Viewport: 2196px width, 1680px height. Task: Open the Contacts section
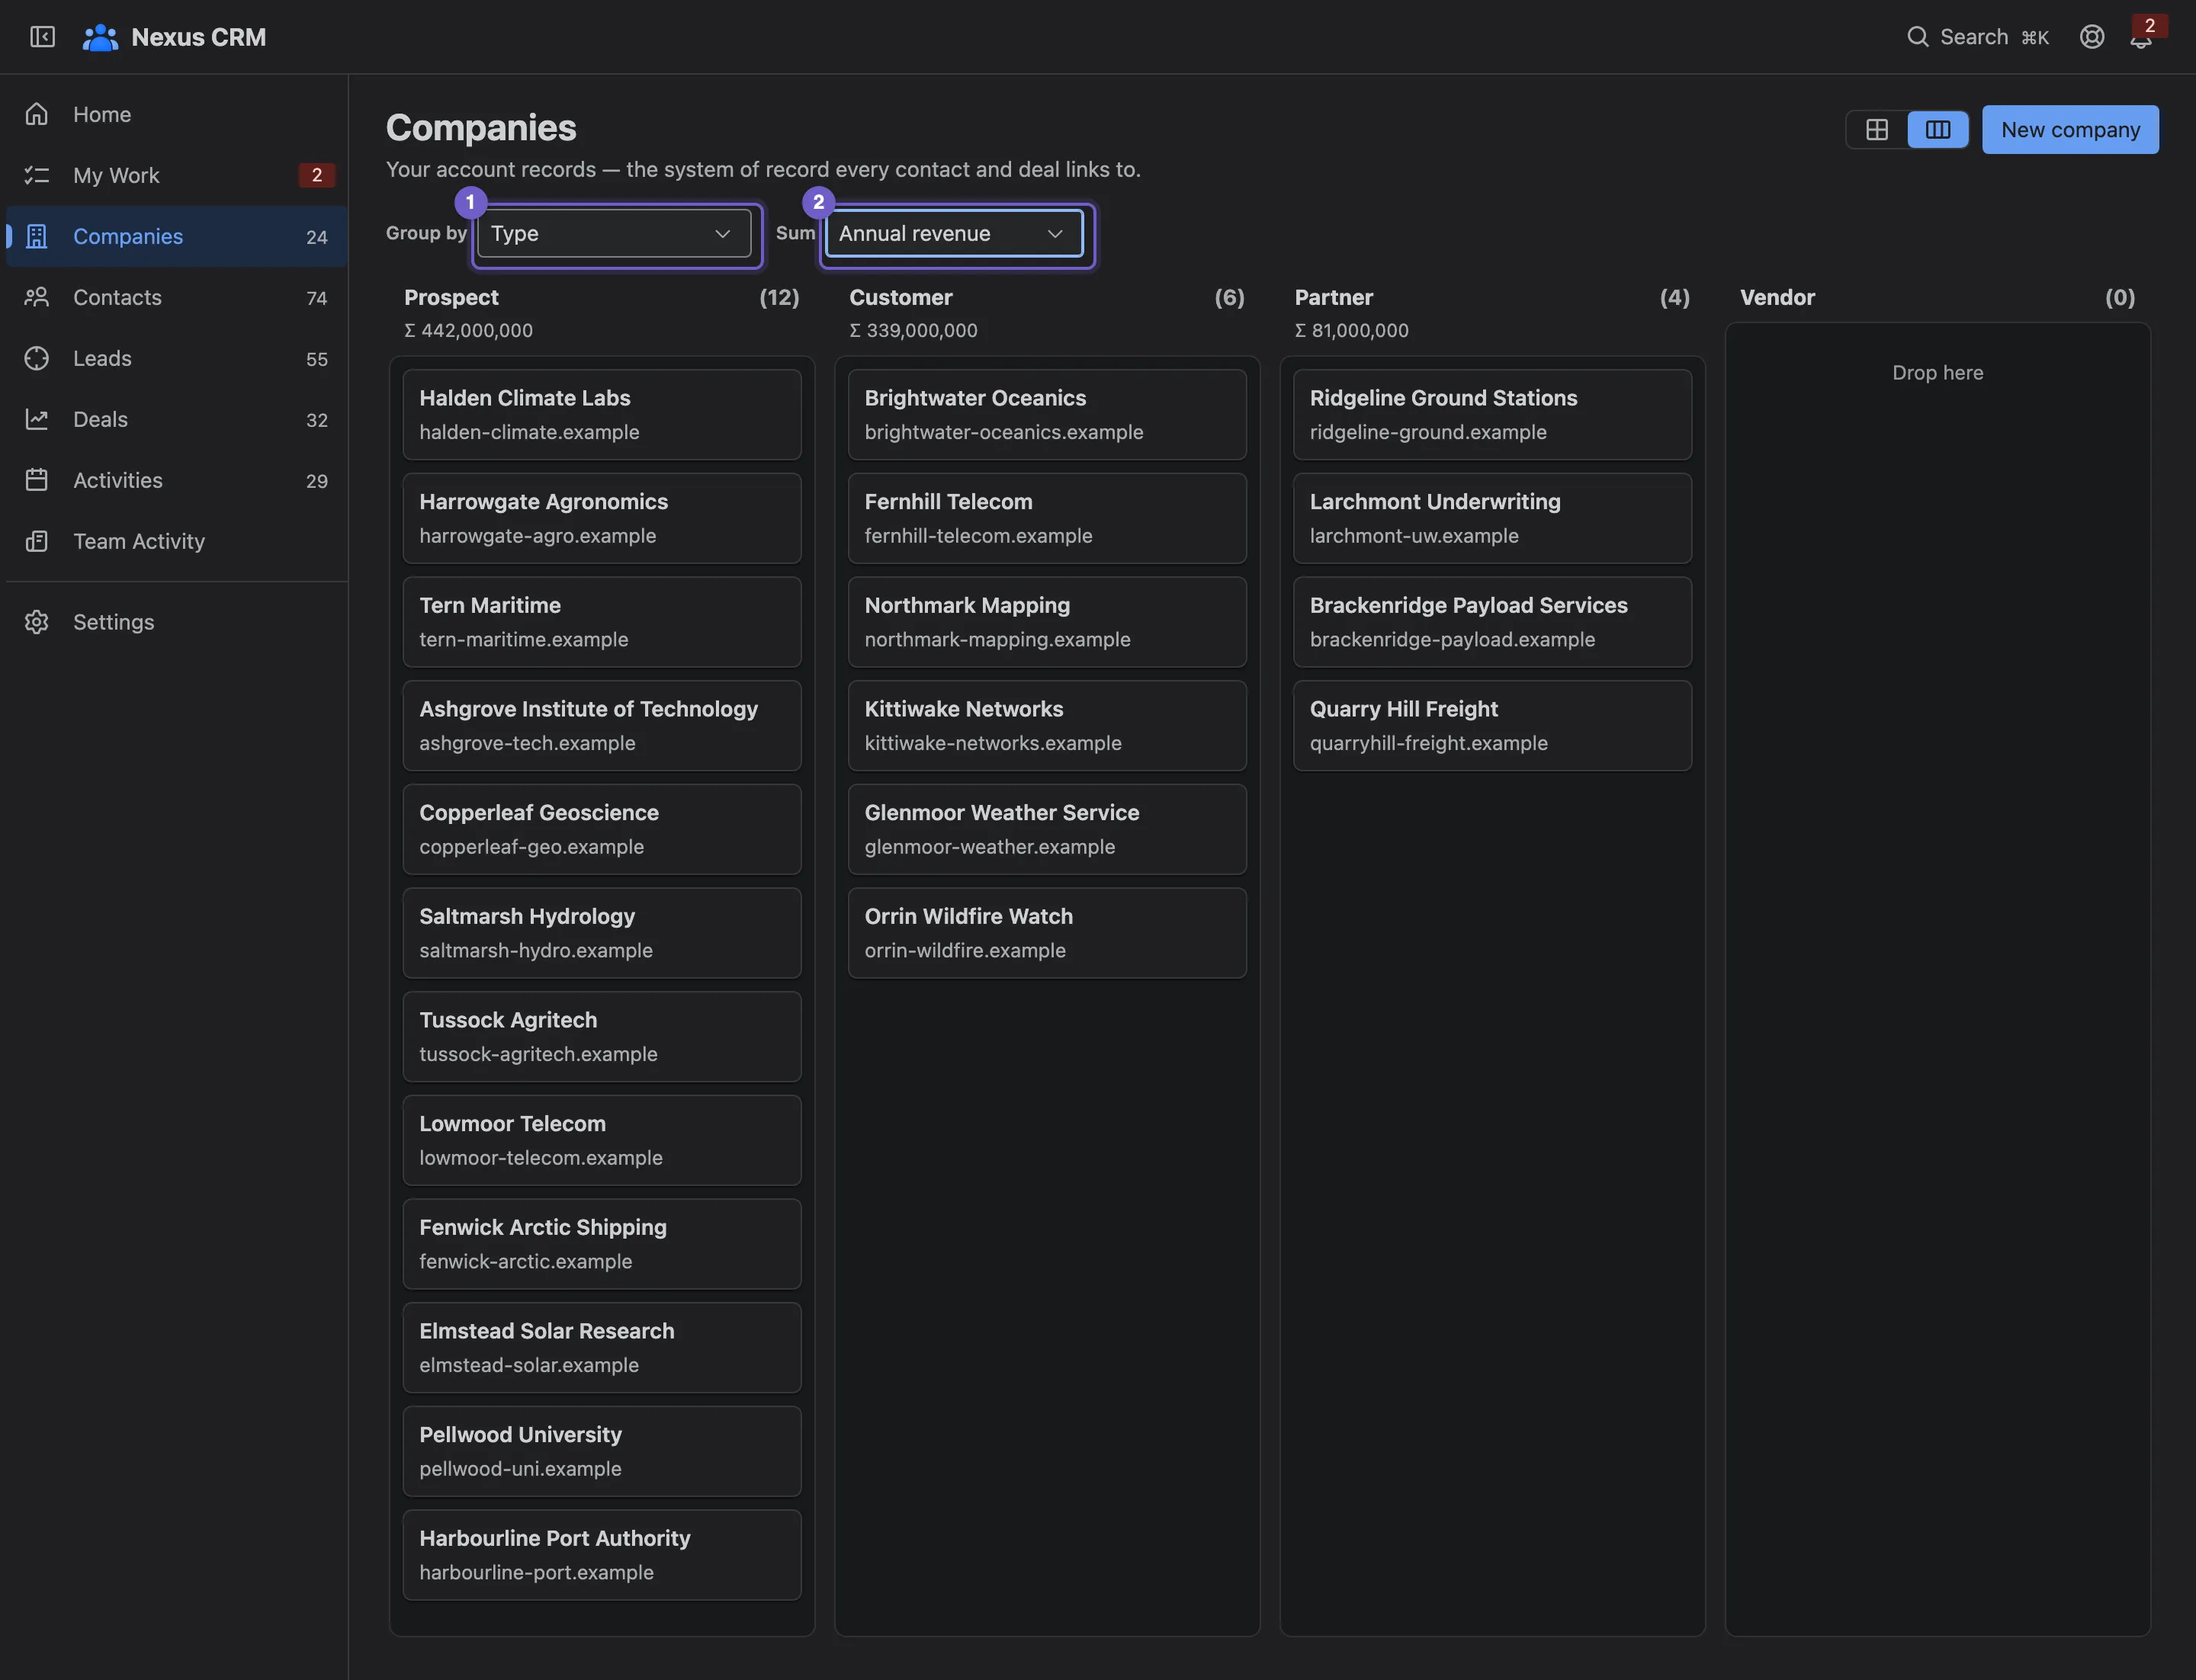coord(177,297)
